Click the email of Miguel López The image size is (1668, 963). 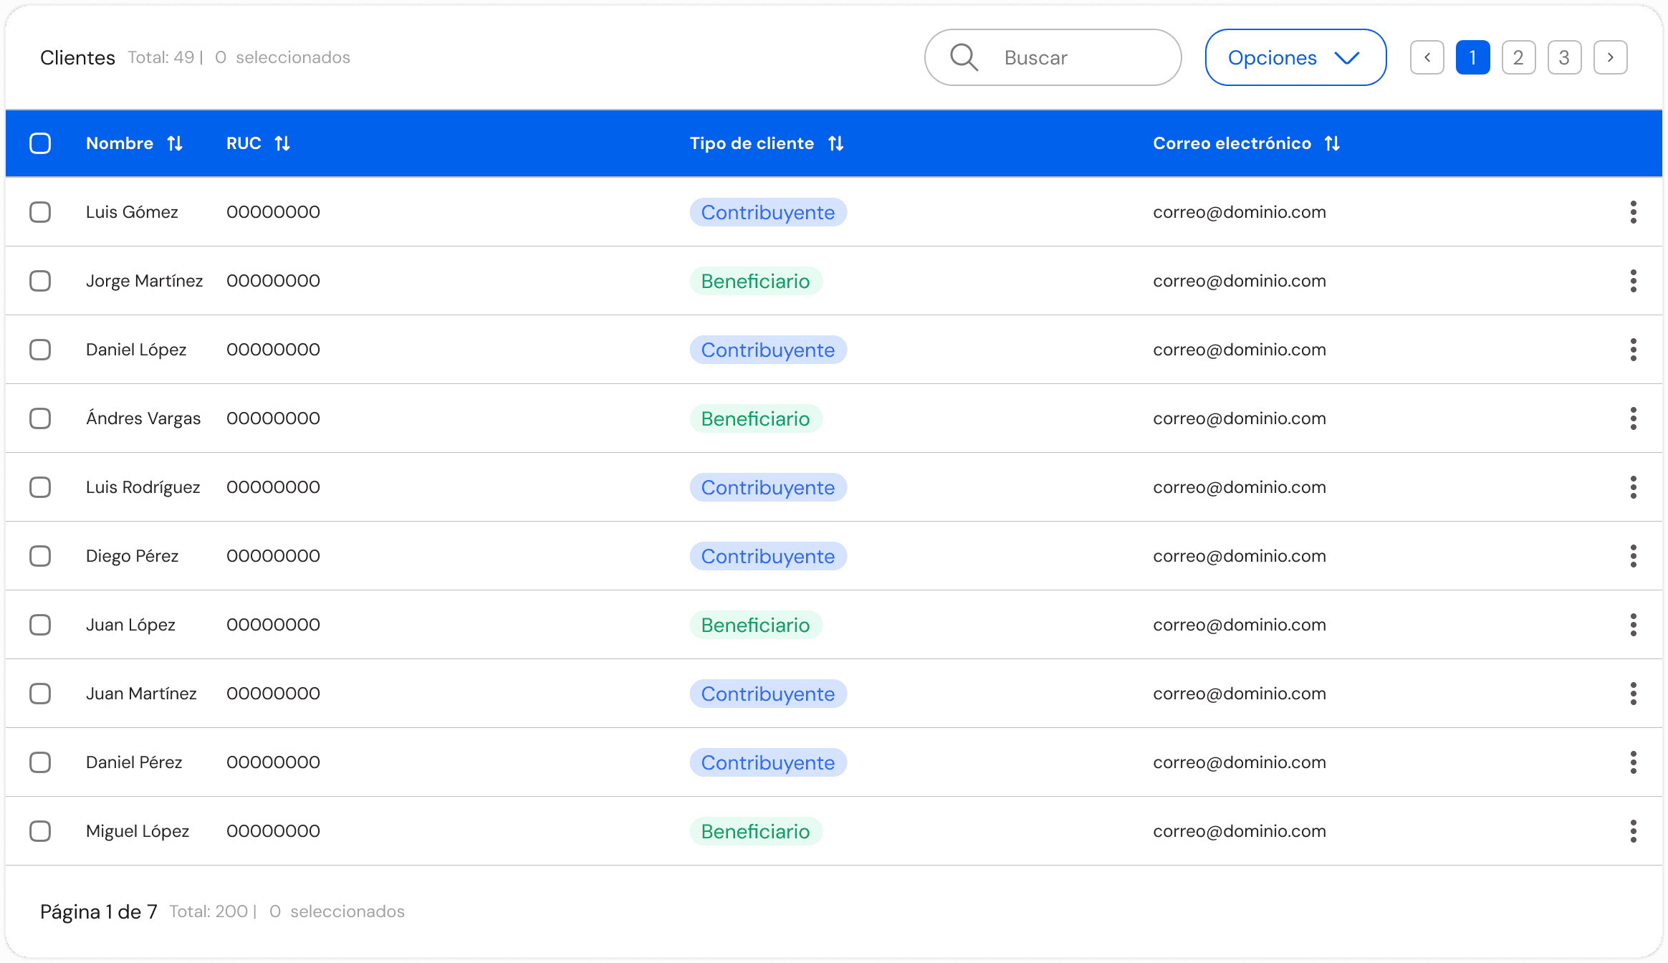(1240, 831)
